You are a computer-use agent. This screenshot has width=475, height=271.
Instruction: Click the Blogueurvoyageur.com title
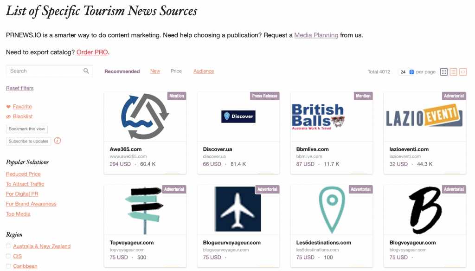click(x=232, y=243)
